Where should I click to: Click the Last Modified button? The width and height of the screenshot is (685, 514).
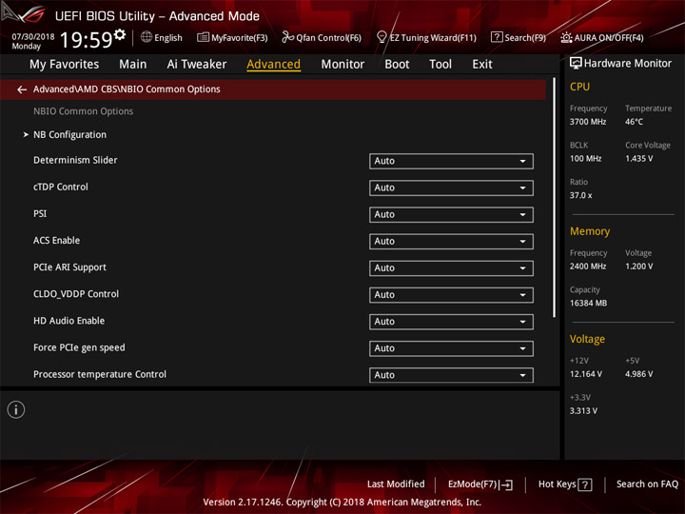(396, 484)
